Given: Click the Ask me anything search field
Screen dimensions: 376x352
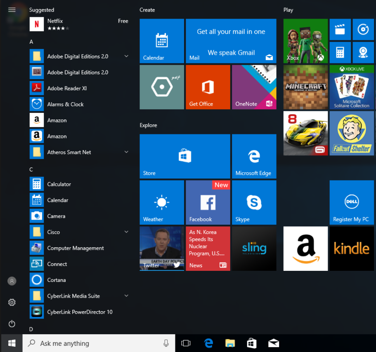Looking at the screenshot, I should [x=83, y=343].
